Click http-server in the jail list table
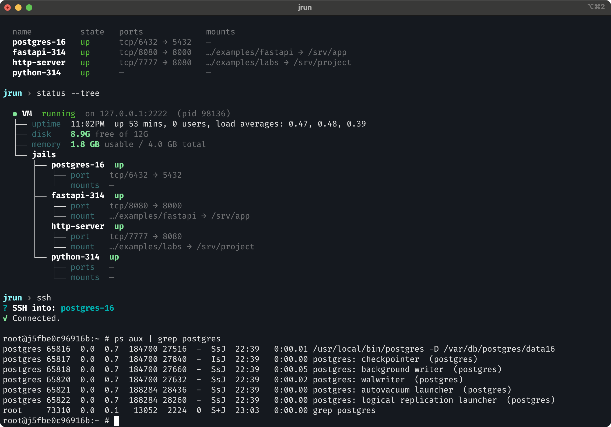This screenshot has height=427, width=611. tap(39, 62)
